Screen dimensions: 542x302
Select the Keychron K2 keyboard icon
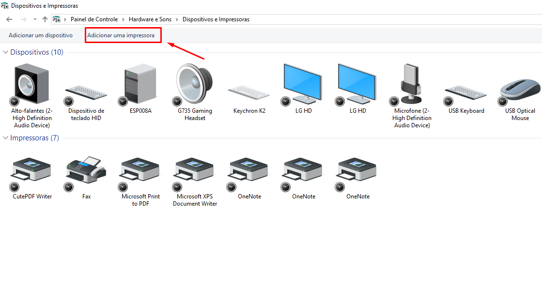point(248,91)
